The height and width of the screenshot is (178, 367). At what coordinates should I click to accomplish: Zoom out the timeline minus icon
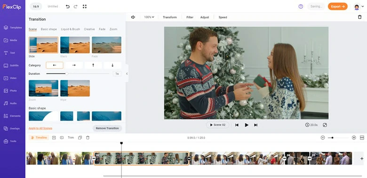pos(323,138)
